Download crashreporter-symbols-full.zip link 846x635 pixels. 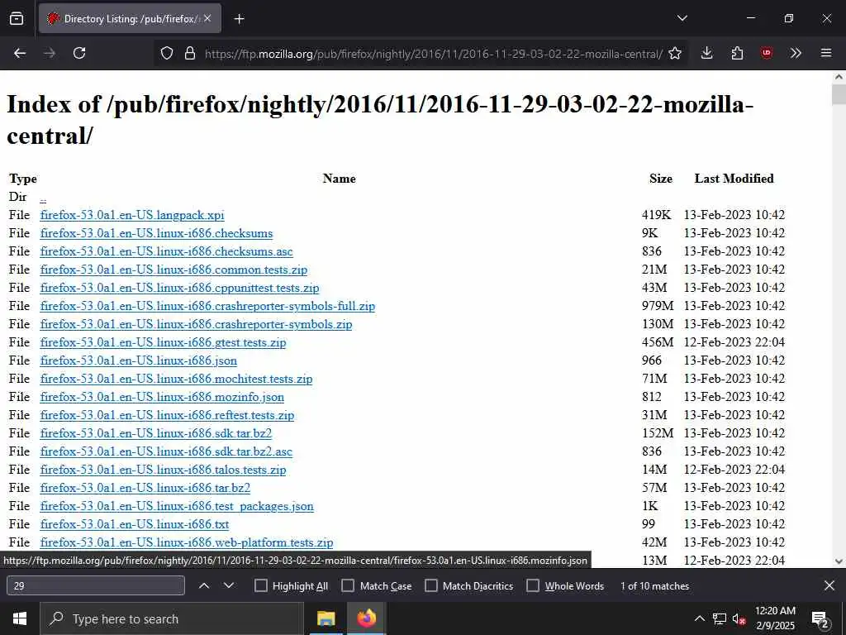[x=207, y=306]
